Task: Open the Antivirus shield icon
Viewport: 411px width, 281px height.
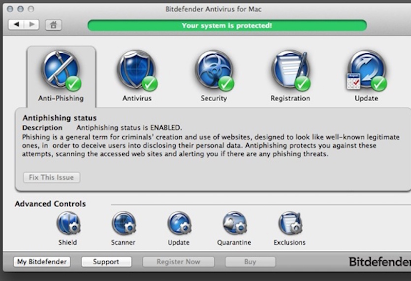Action: [137, 70]
